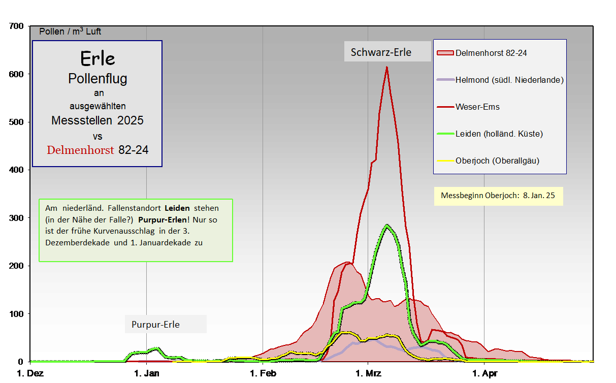Select the '1. Jan' x-axis date label

(x=146, y=375)
